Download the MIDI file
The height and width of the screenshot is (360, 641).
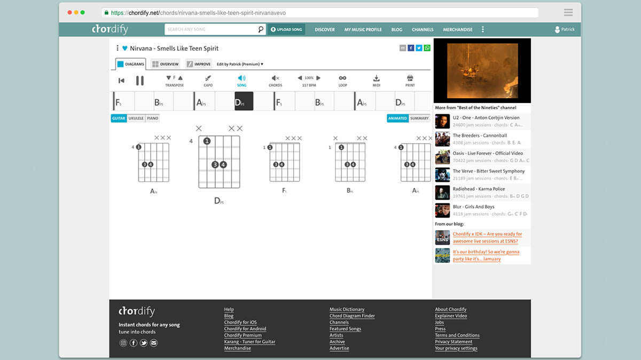(x=376, y=81)
